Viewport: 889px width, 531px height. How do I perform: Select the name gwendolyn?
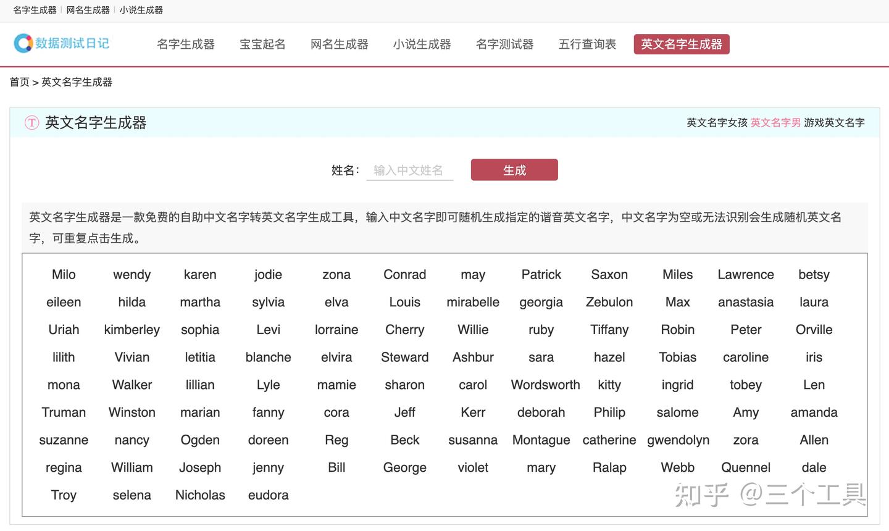pos(678,440)
